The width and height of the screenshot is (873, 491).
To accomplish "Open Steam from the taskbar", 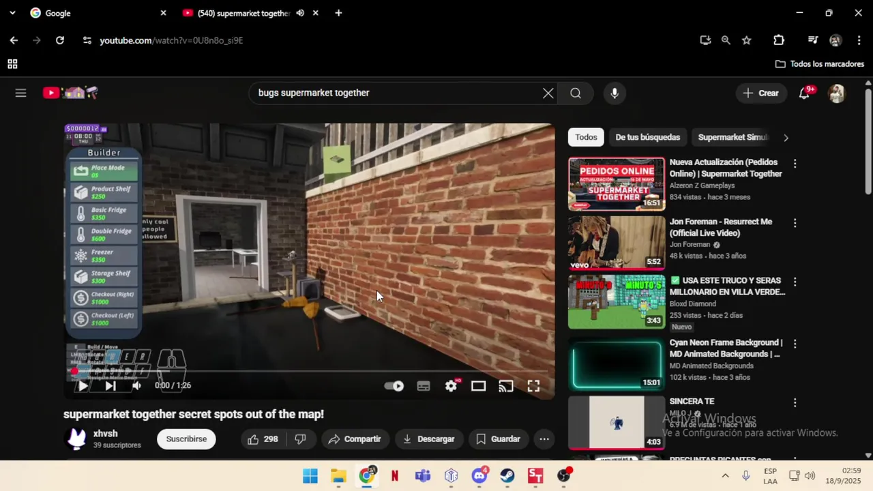I will [507, 475].
